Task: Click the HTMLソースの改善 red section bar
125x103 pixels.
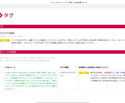Action: (x=62, y=52)
